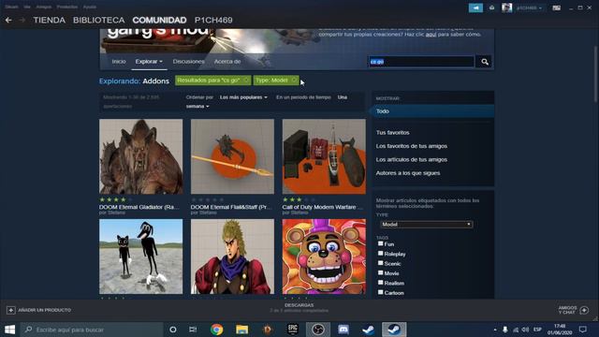Click the active Steam taskbar icon
Screen dimensions: 599x337
pyautogui.click(x=394, y=330)
